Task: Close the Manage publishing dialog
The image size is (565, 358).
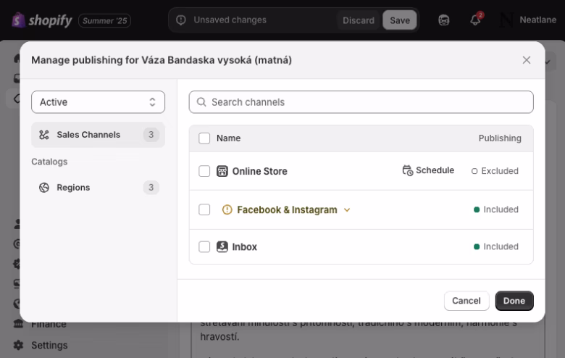Action: point(527,60)
